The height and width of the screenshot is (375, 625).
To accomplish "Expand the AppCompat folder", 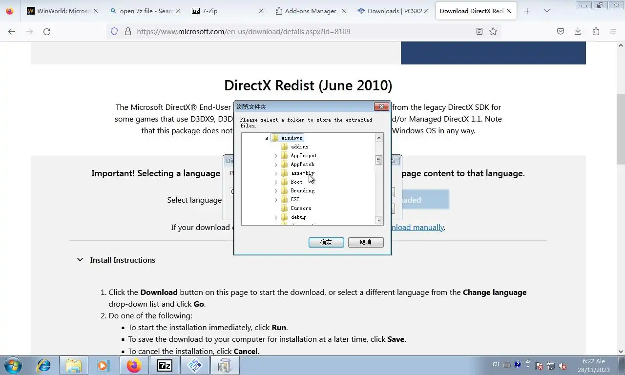I will tap(276, 156).
